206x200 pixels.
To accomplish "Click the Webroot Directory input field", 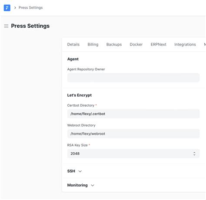I will click(133, 134).
